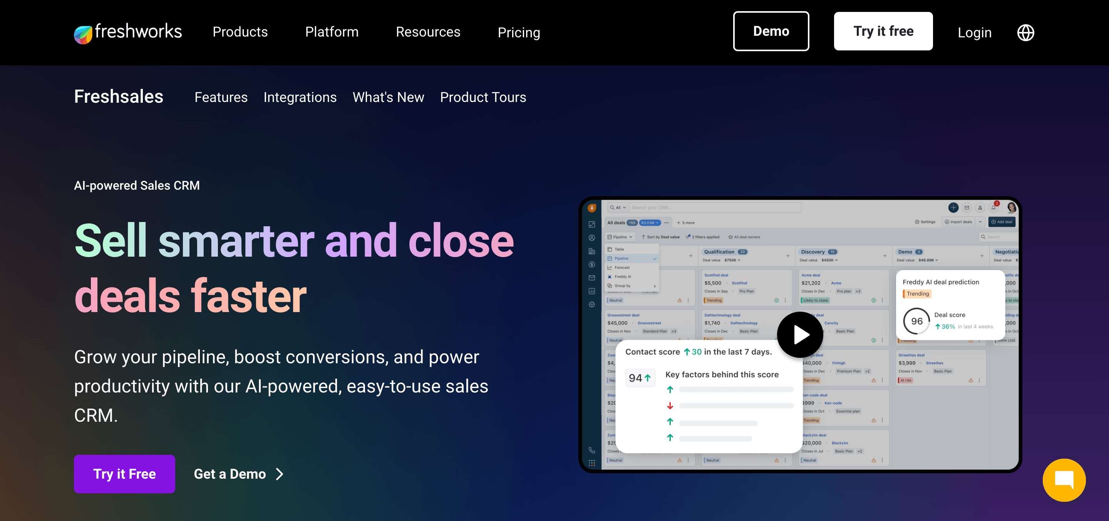Open the globe language icon in the navbar
Screen dimensions: 1109x521
tap(1026, 32)
